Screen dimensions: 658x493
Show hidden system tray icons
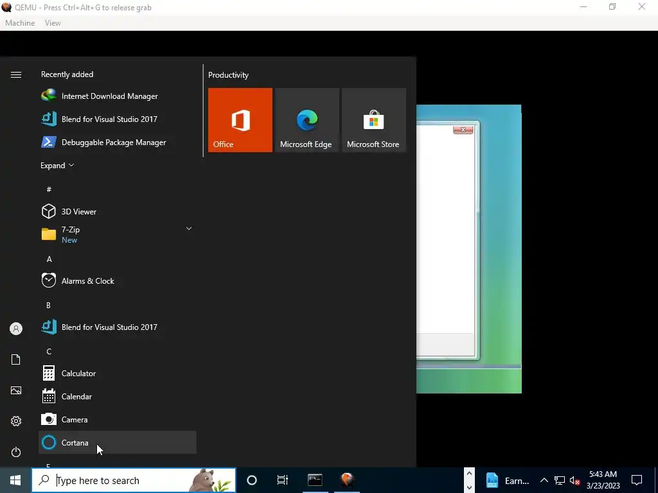click(x=544, y=480)
